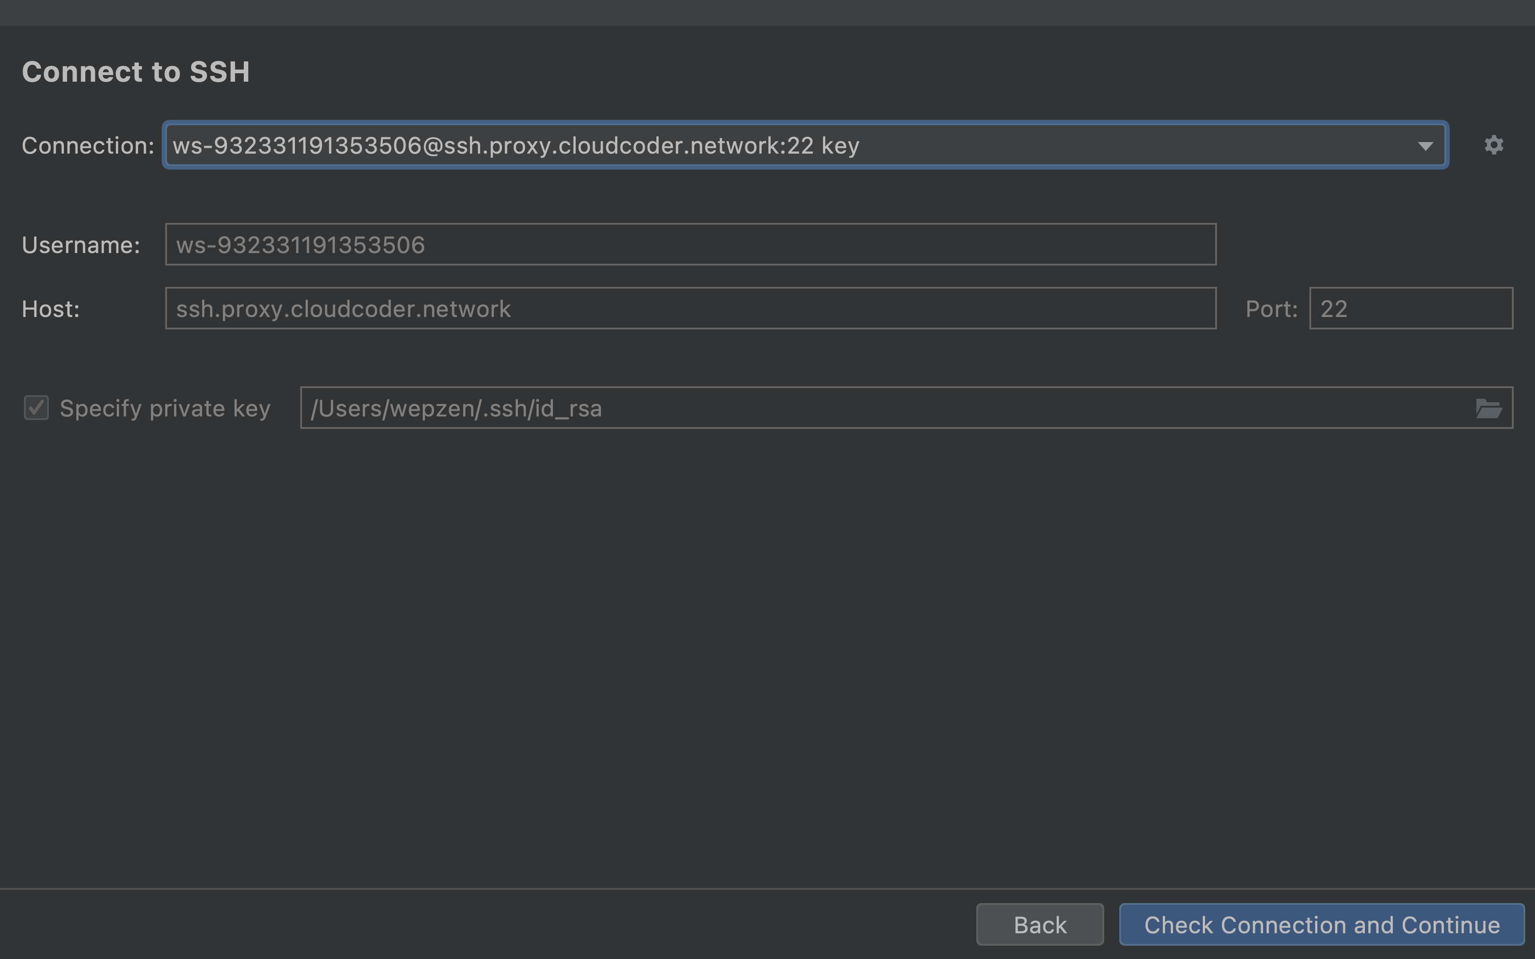Click the Port field showing 22

[x=1411, y=308]
